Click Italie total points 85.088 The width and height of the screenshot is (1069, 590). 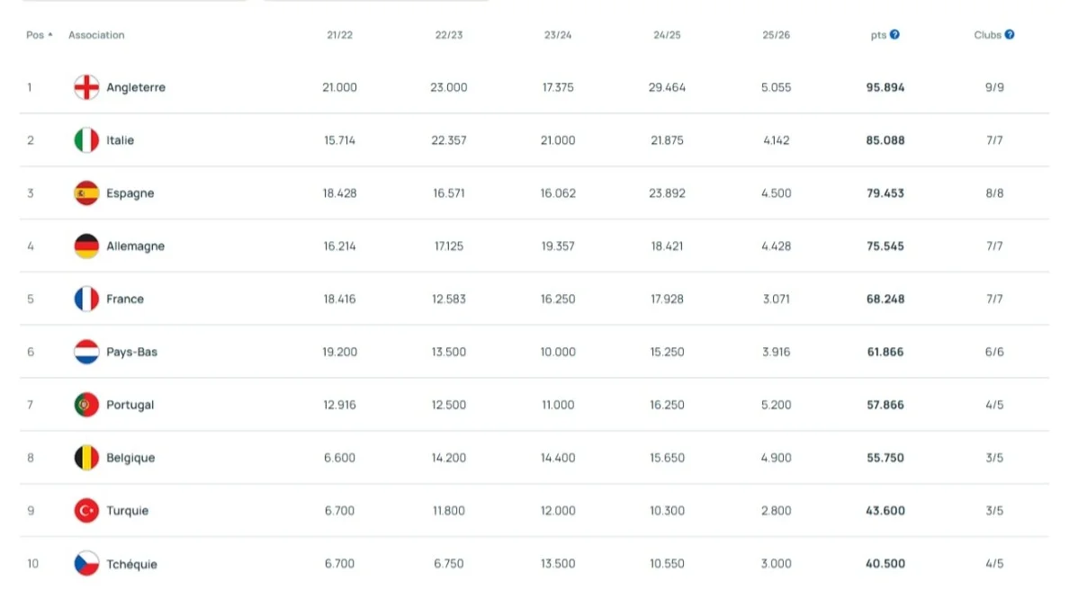coord(885,140)
